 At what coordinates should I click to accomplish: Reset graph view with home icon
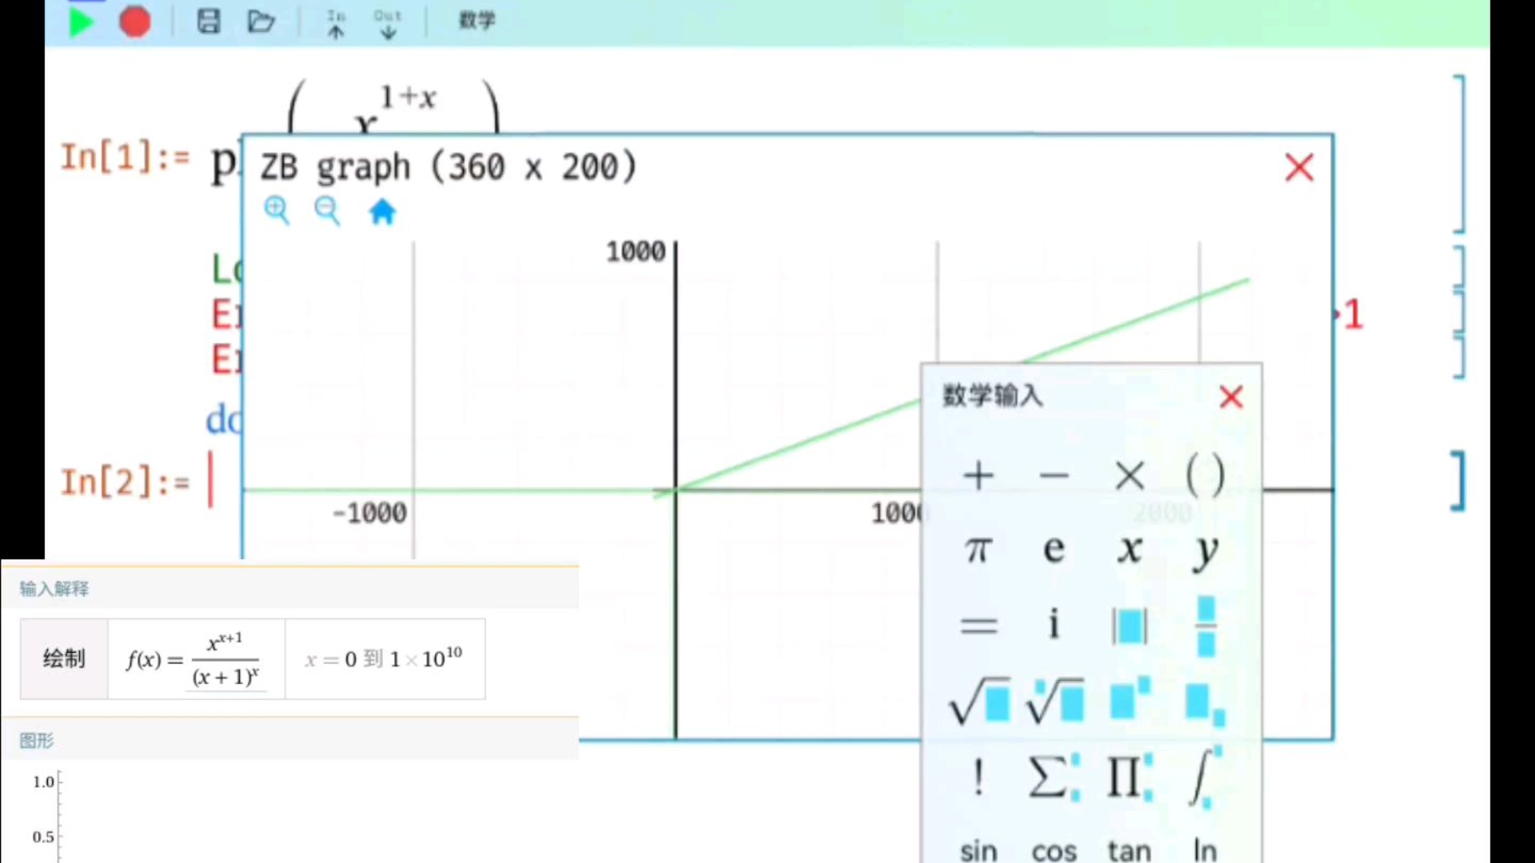point(382,212)
